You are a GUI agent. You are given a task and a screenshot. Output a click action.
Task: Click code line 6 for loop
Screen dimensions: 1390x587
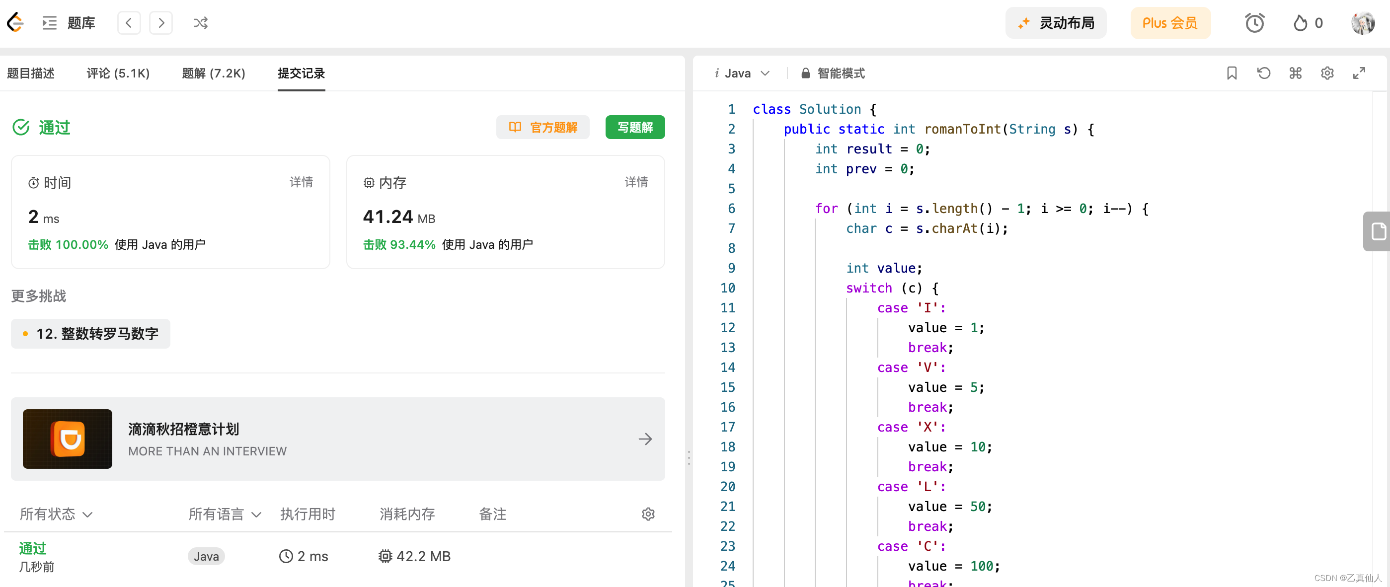(982, 208)
